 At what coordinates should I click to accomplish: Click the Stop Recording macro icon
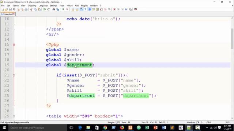click(118, 9)
